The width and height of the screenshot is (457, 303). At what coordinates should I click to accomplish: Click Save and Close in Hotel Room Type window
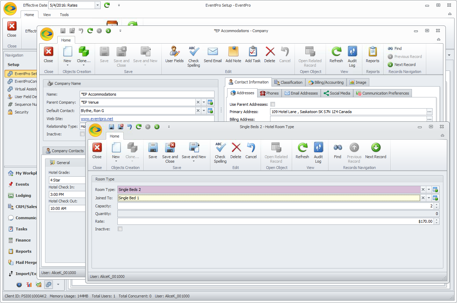170,153
